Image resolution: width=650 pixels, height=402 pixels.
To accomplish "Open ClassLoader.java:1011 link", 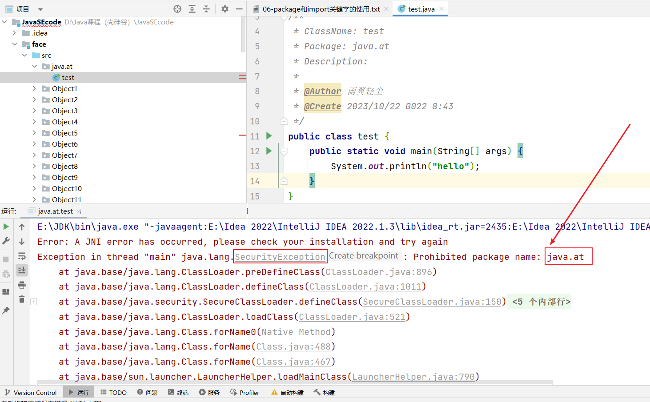I will tap(365, 287).
